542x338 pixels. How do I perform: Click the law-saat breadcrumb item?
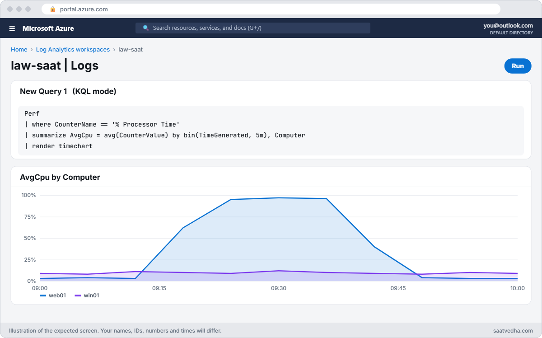point(131,50)
